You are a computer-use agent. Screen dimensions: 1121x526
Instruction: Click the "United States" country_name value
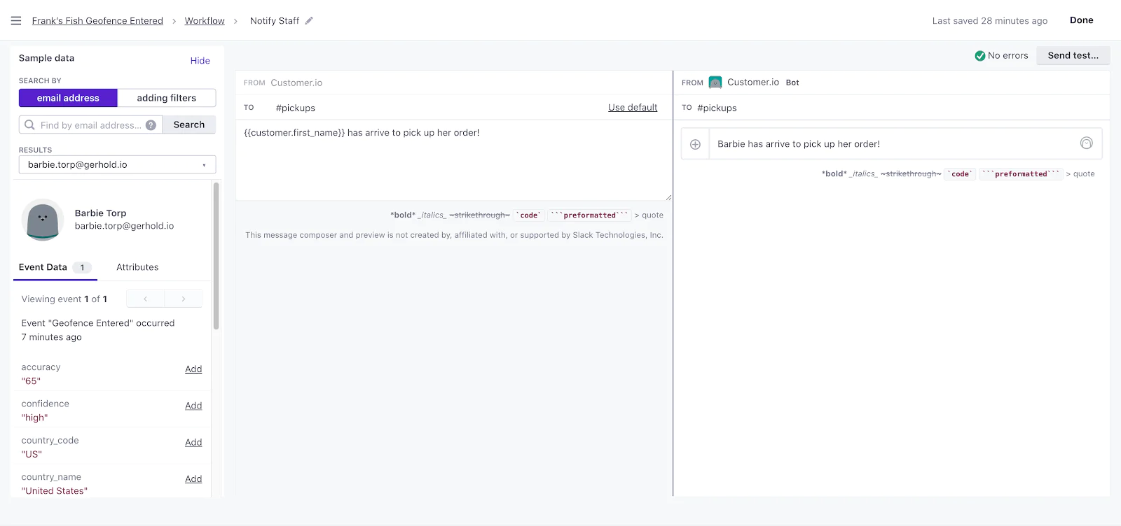(55, 491)
